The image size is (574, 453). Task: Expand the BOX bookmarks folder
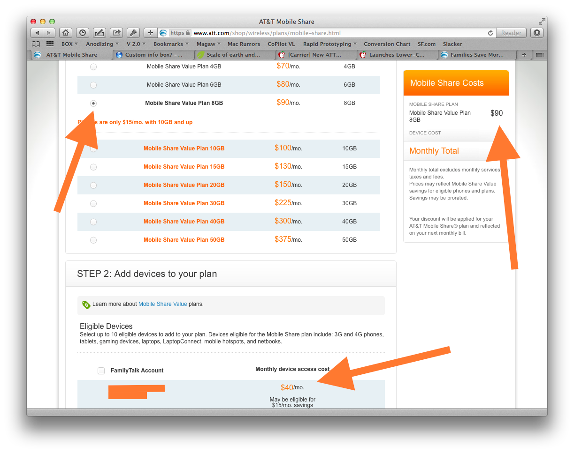[x=69, y=44]
